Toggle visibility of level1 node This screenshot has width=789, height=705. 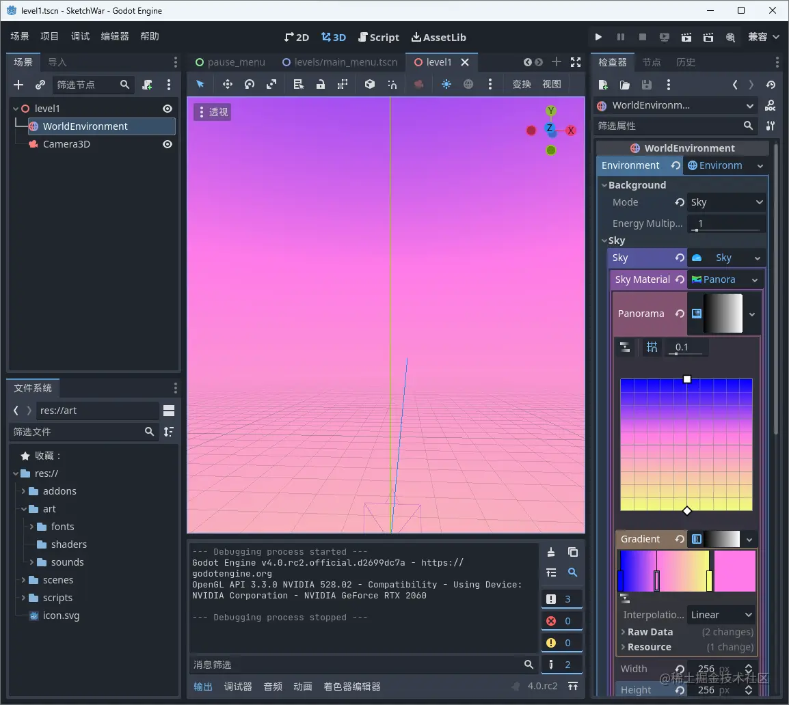(168, 109)
